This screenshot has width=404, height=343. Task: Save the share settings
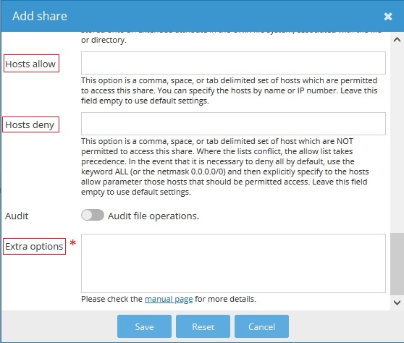coord(144,326)
